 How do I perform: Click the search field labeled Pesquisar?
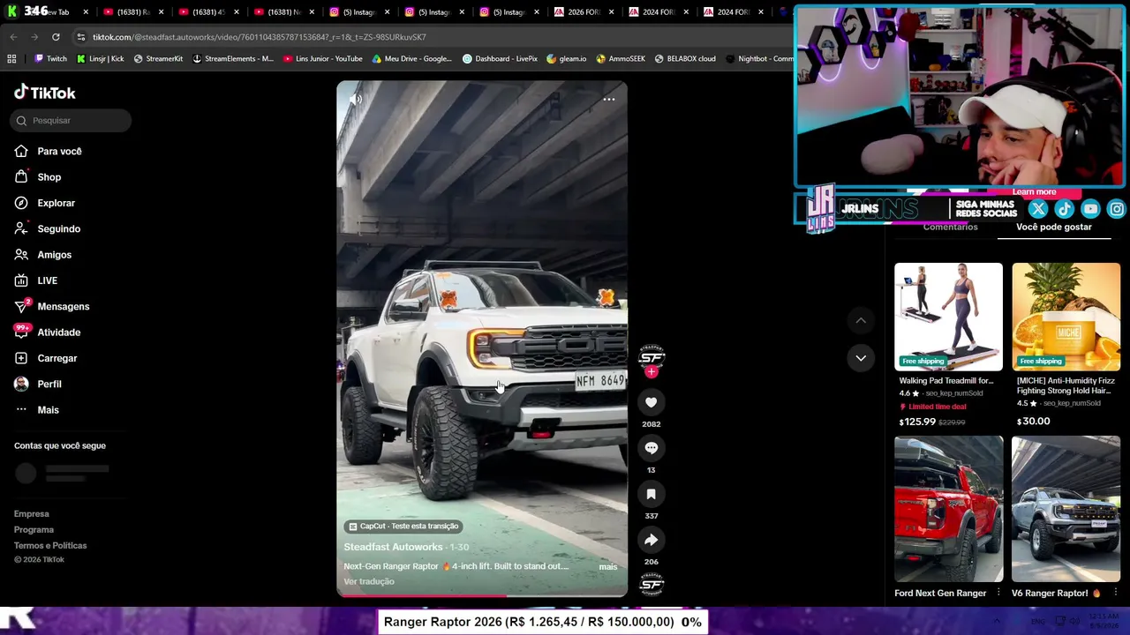click(x=71, y=121)
